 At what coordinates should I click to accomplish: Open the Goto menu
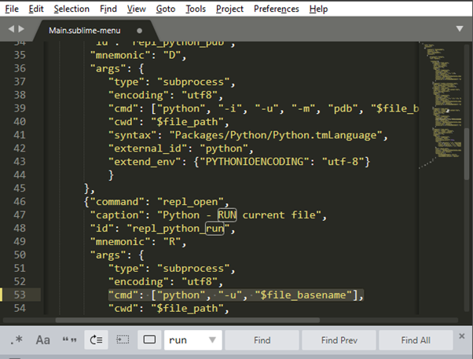(x=166, y=9)
